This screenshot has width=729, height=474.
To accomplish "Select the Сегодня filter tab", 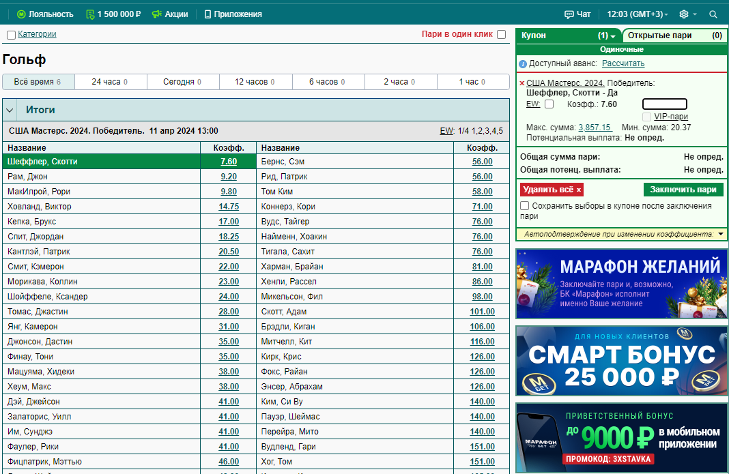I will pyautogui.click(x=183, y=82).
